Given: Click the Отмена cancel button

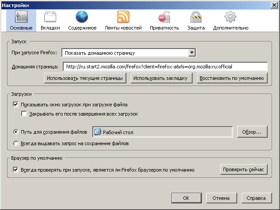Looking at the screenshot, I should point(221,198).
